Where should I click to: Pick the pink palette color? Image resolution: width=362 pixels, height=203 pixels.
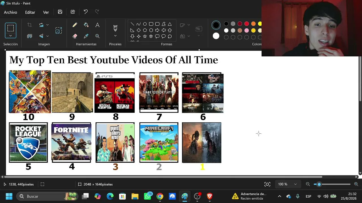(247, 30)
